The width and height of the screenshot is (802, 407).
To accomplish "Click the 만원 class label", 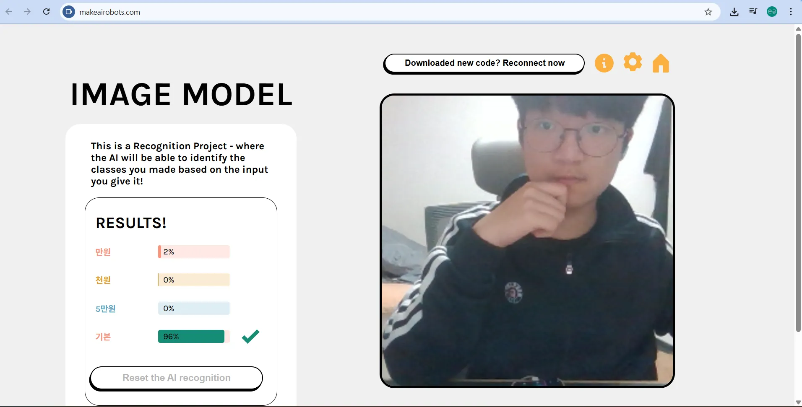I will pos(103,252).
